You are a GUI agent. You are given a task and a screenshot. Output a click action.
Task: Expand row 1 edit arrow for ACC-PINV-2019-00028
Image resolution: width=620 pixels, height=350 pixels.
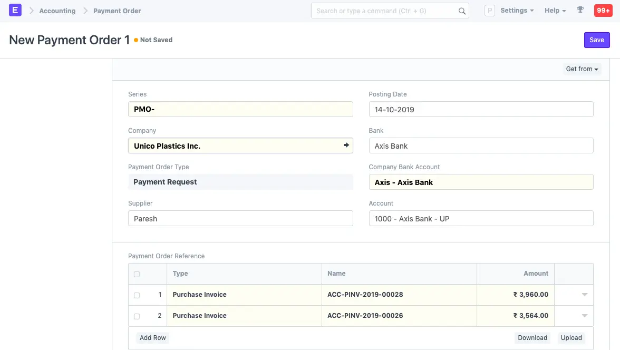pyautogui.click(x=584, y=295)
